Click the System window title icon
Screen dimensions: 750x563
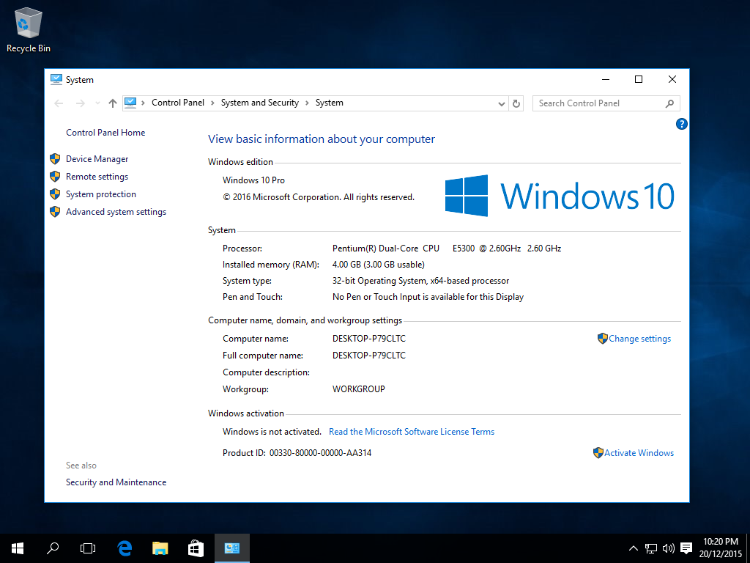56,79
